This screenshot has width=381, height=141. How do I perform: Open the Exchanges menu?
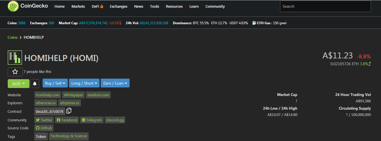[118, 6]
